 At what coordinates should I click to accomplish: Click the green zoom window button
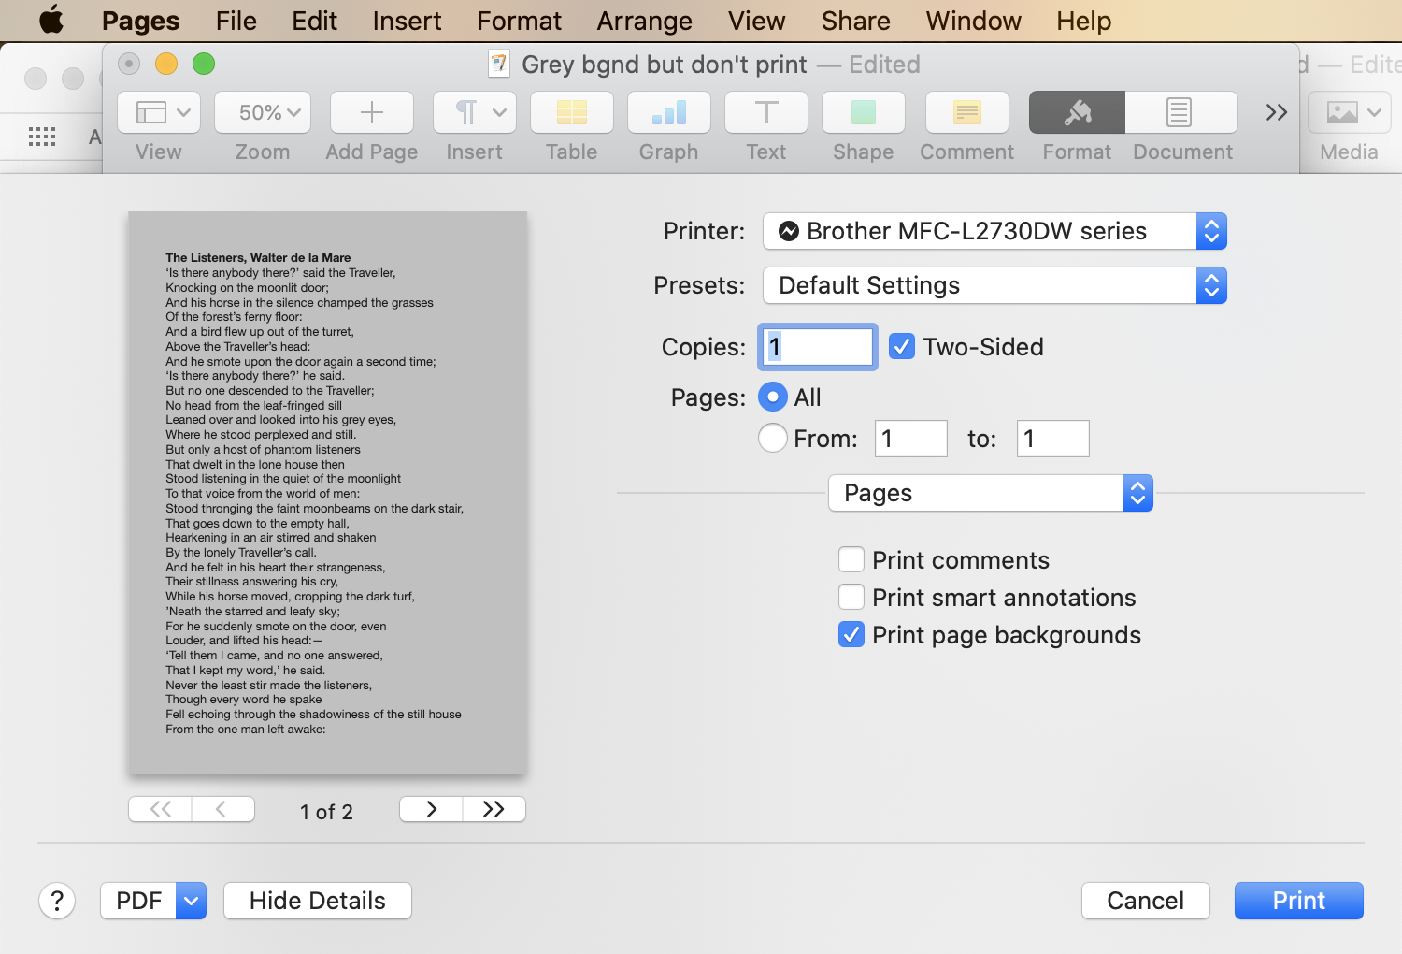click(204, 64)
